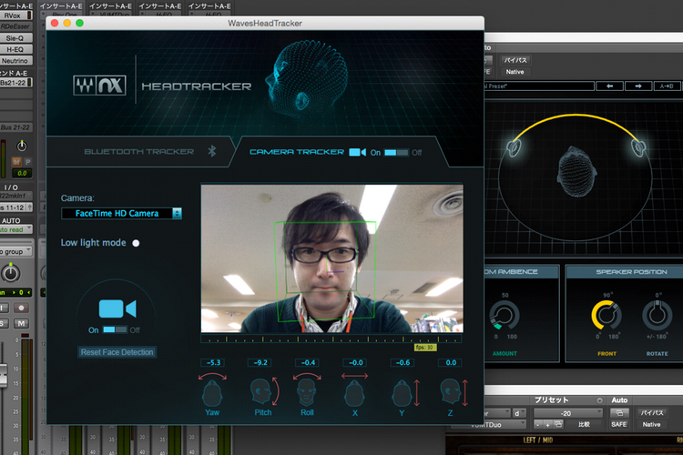Click the Y axis head icon
The image size is (683, 455).
pyautogui.click(x=405, y=393)
